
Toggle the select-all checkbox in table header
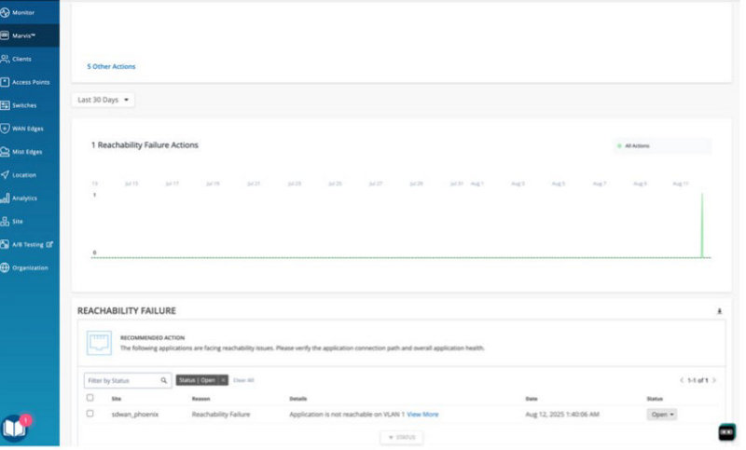coord(90,398)
